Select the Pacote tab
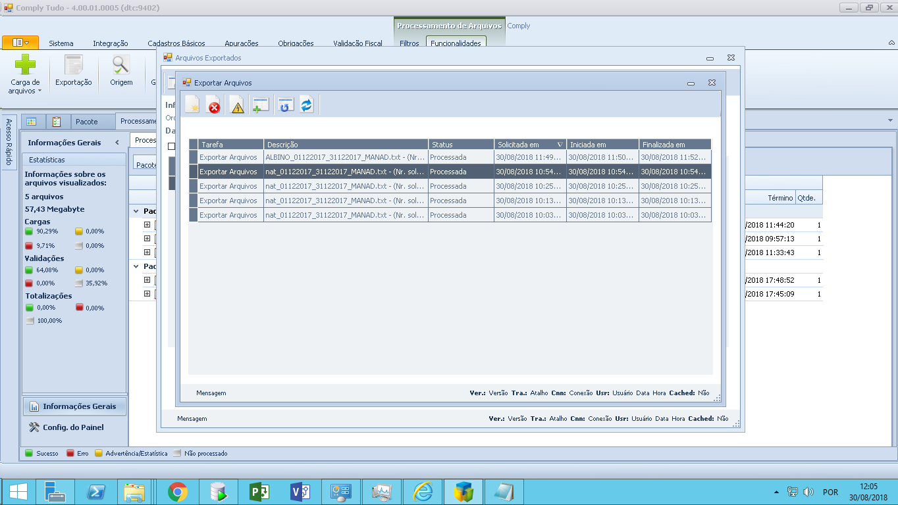 pyautogui.click(x=86, y=122)
